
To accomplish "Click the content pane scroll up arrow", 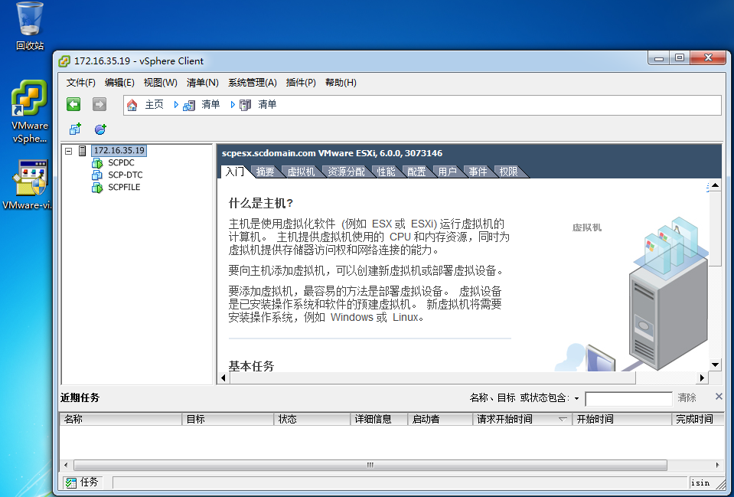I will point(715,186).
